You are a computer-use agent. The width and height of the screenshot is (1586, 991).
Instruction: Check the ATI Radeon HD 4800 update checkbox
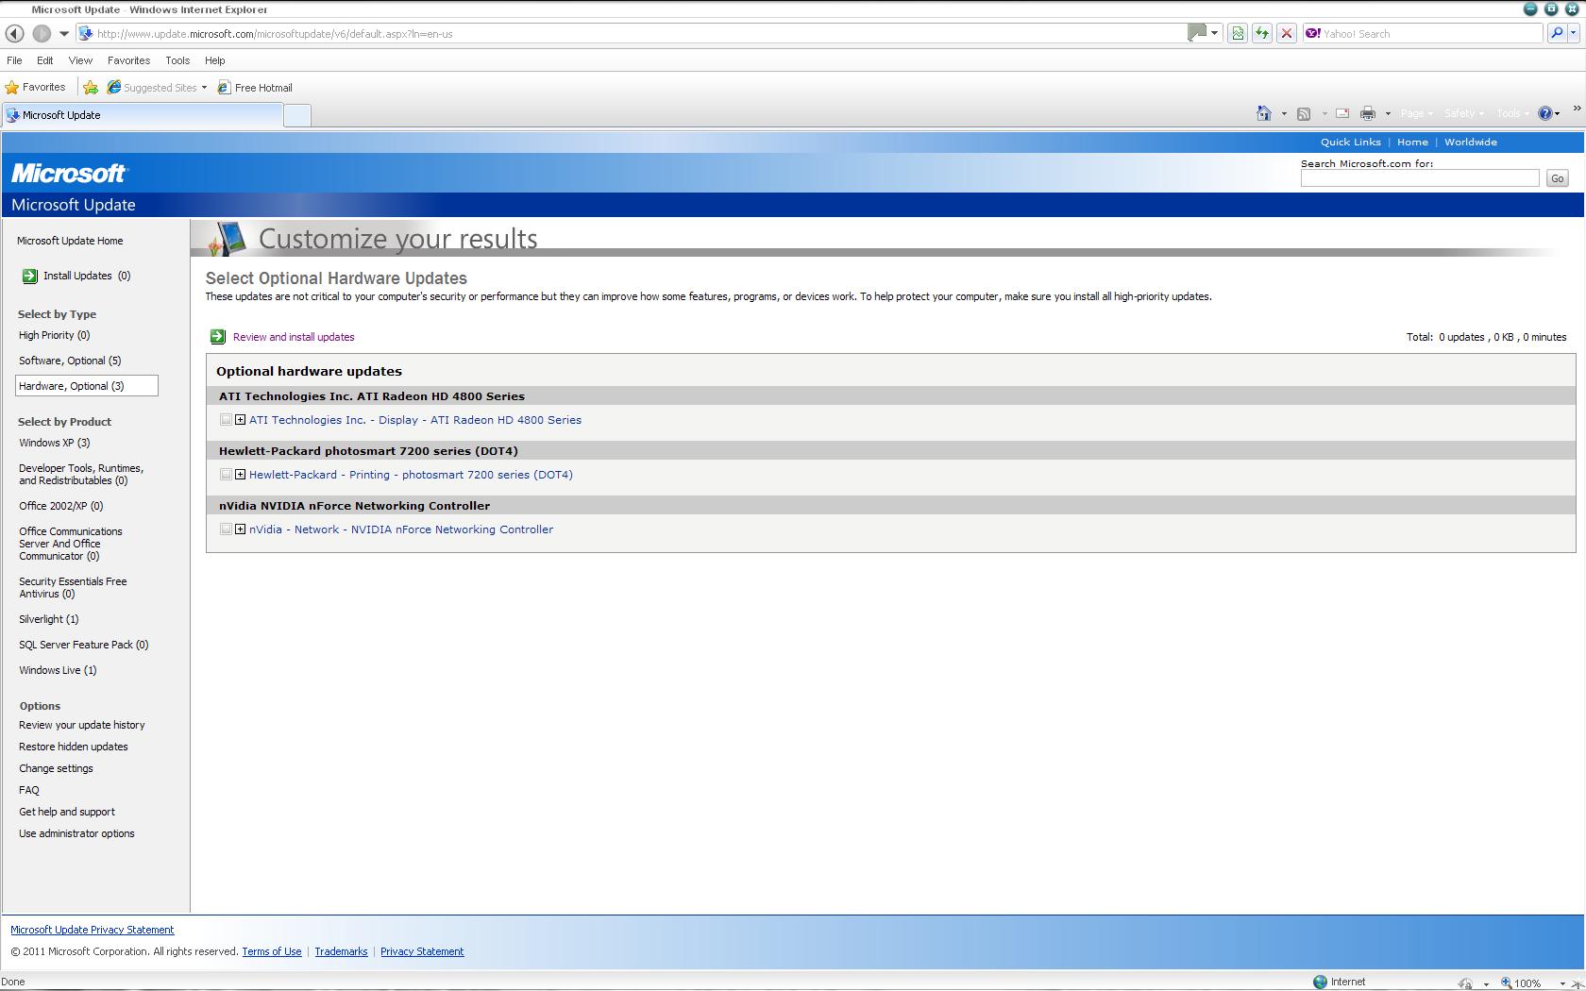pos(226,420)
